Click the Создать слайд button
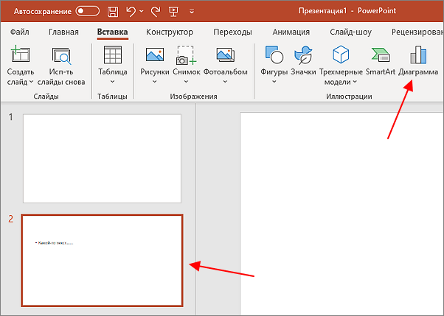The image size is (444, 316). [x=21, y=66]
